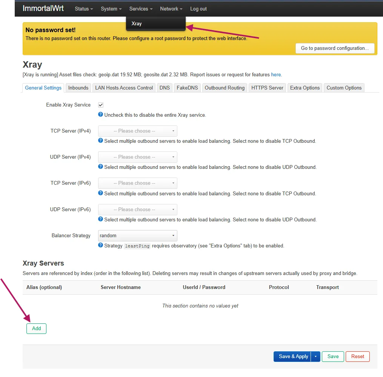This screenshot has height=377, width=383.
Task: Click the Protocol column header
Action: coord(279,287)
